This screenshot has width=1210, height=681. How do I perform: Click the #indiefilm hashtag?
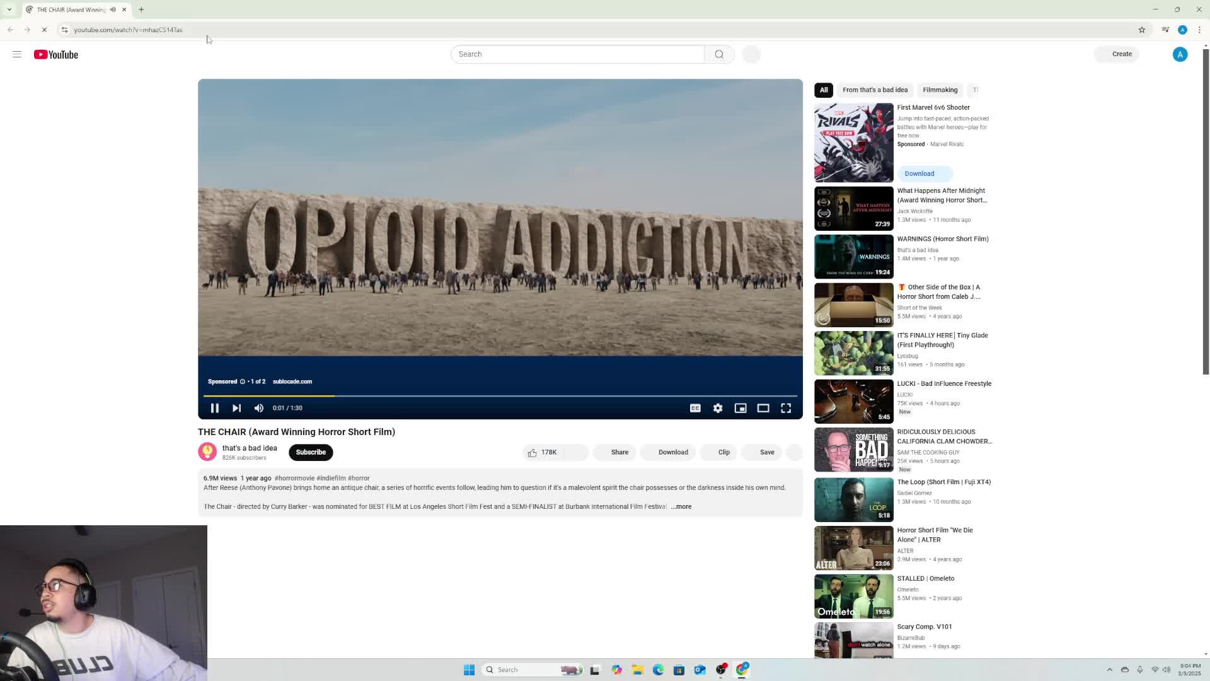tap(331, 478)
